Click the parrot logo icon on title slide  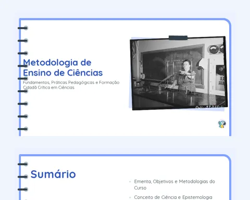222,124
